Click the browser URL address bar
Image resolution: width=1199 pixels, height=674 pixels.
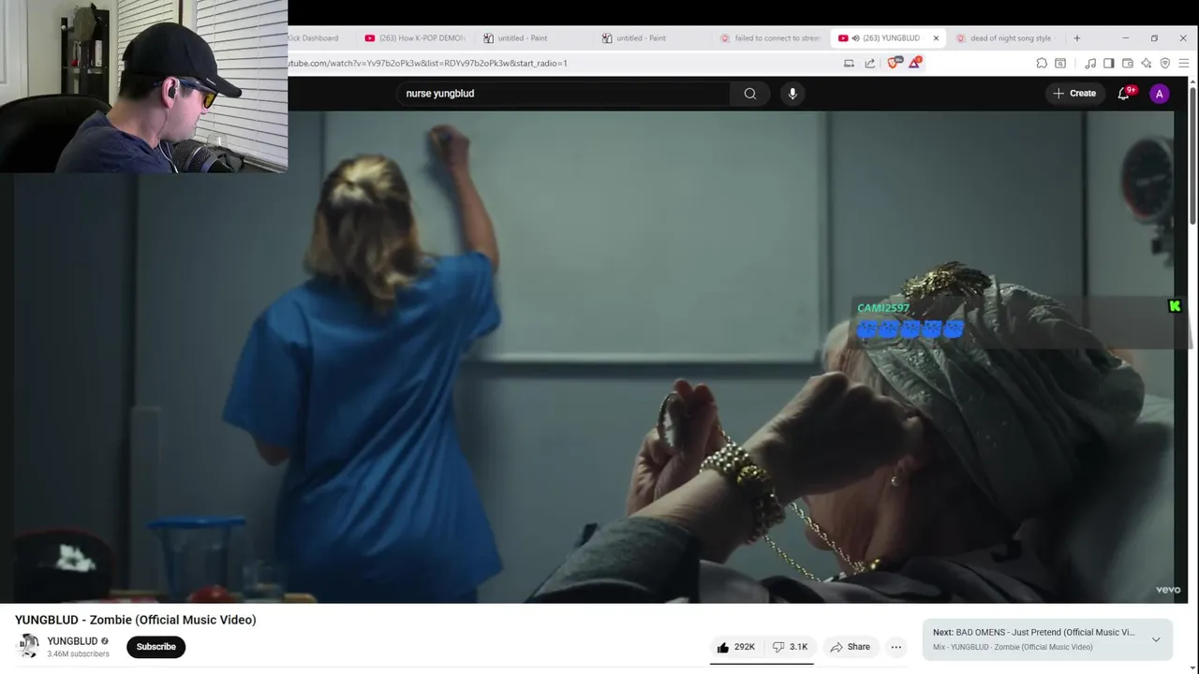tap(562, 63)
